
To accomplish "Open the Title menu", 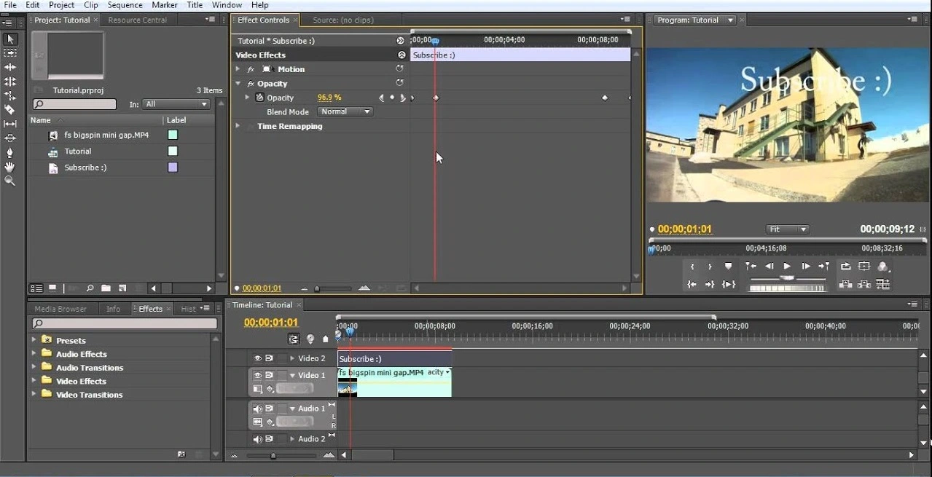I will click(x=195, y=5).
